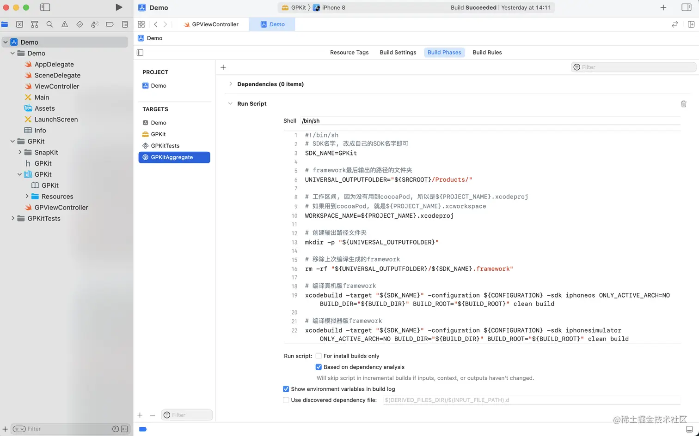This screenshot has height=436, width=699.
Task: Add a new build phase with plus
Action: tap(223, 67)
